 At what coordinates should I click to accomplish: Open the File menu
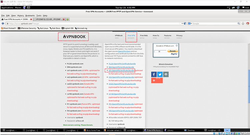point(3,16)
